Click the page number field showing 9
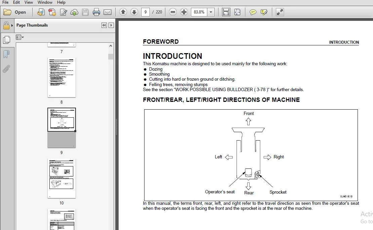This screenshot has width=373, height=230. (146, 12)
